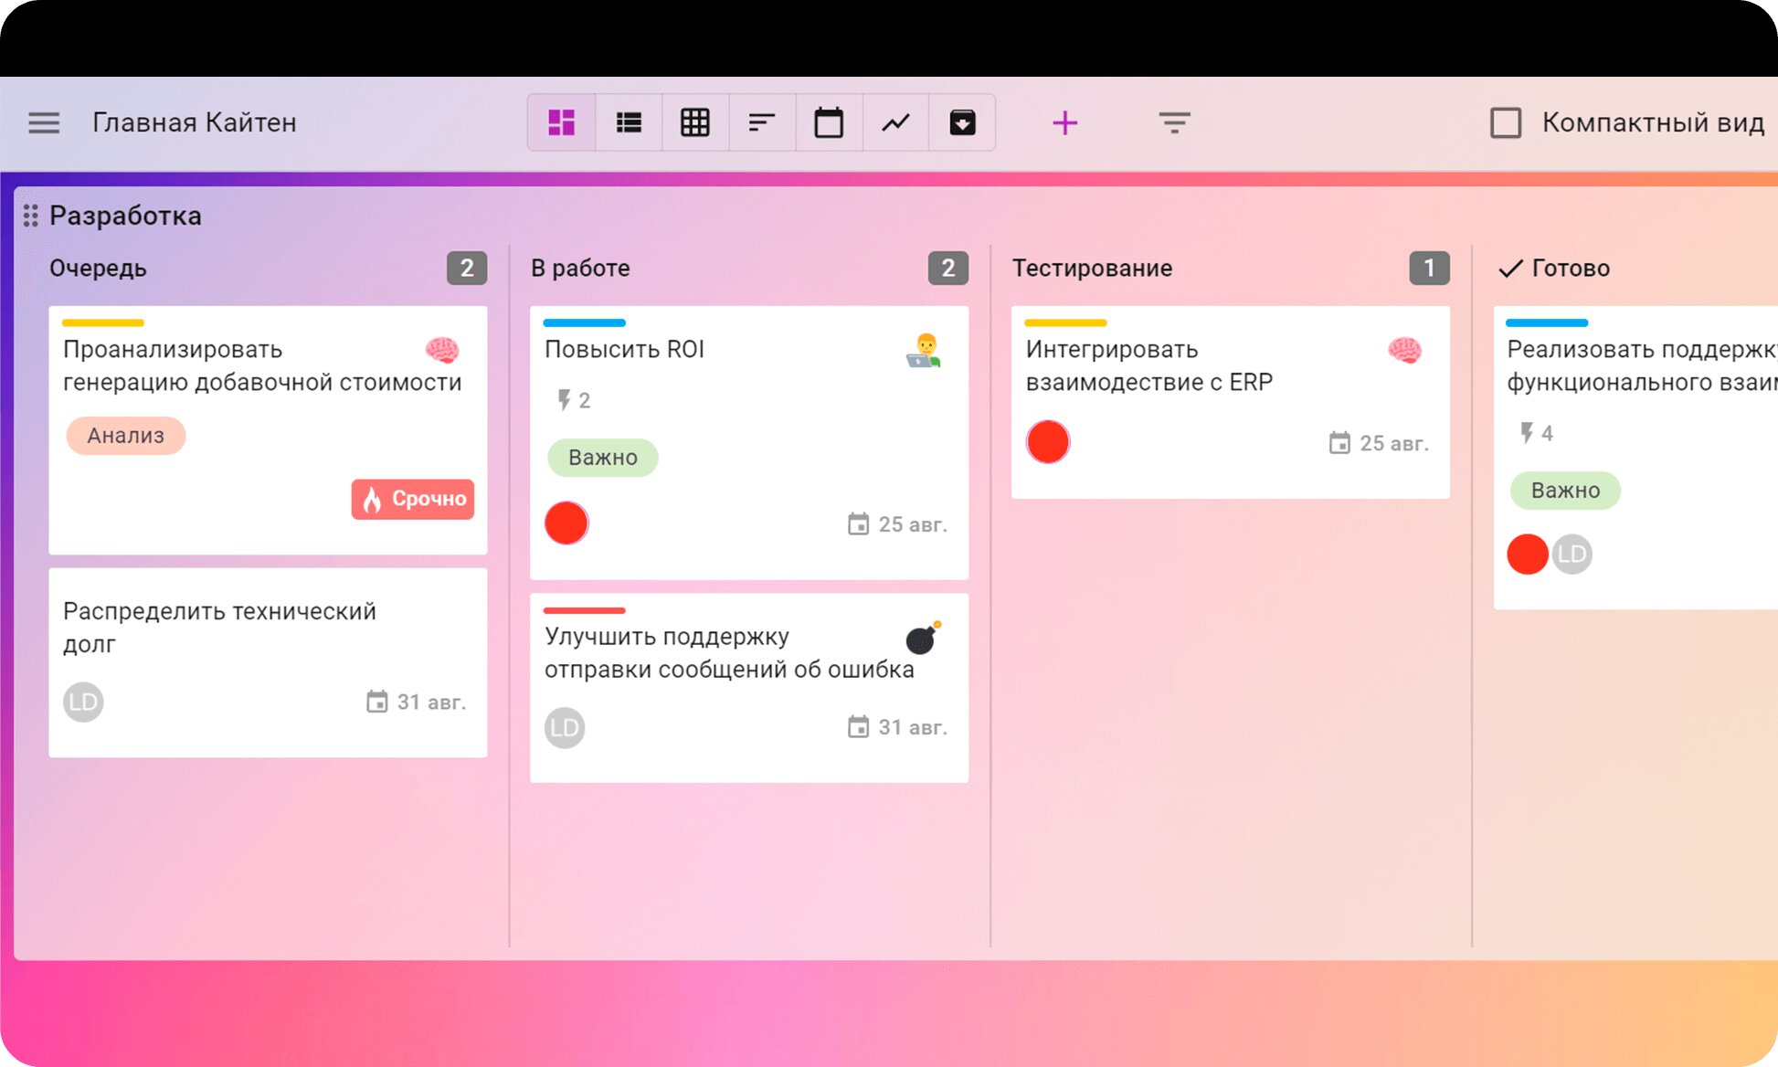Click the Тестирование count badge

tap(1430, 268)
